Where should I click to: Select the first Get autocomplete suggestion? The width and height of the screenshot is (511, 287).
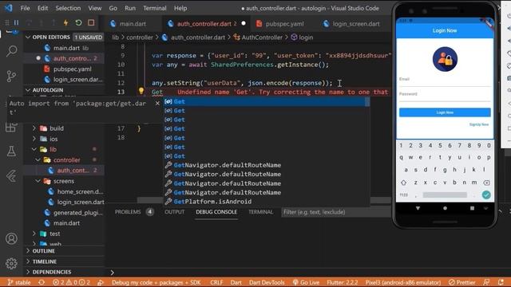266,101
